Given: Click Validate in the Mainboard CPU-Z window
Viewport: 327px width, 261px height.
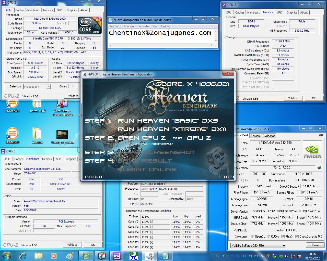Looking at the screenshot, I should click(x=72, y=245).
